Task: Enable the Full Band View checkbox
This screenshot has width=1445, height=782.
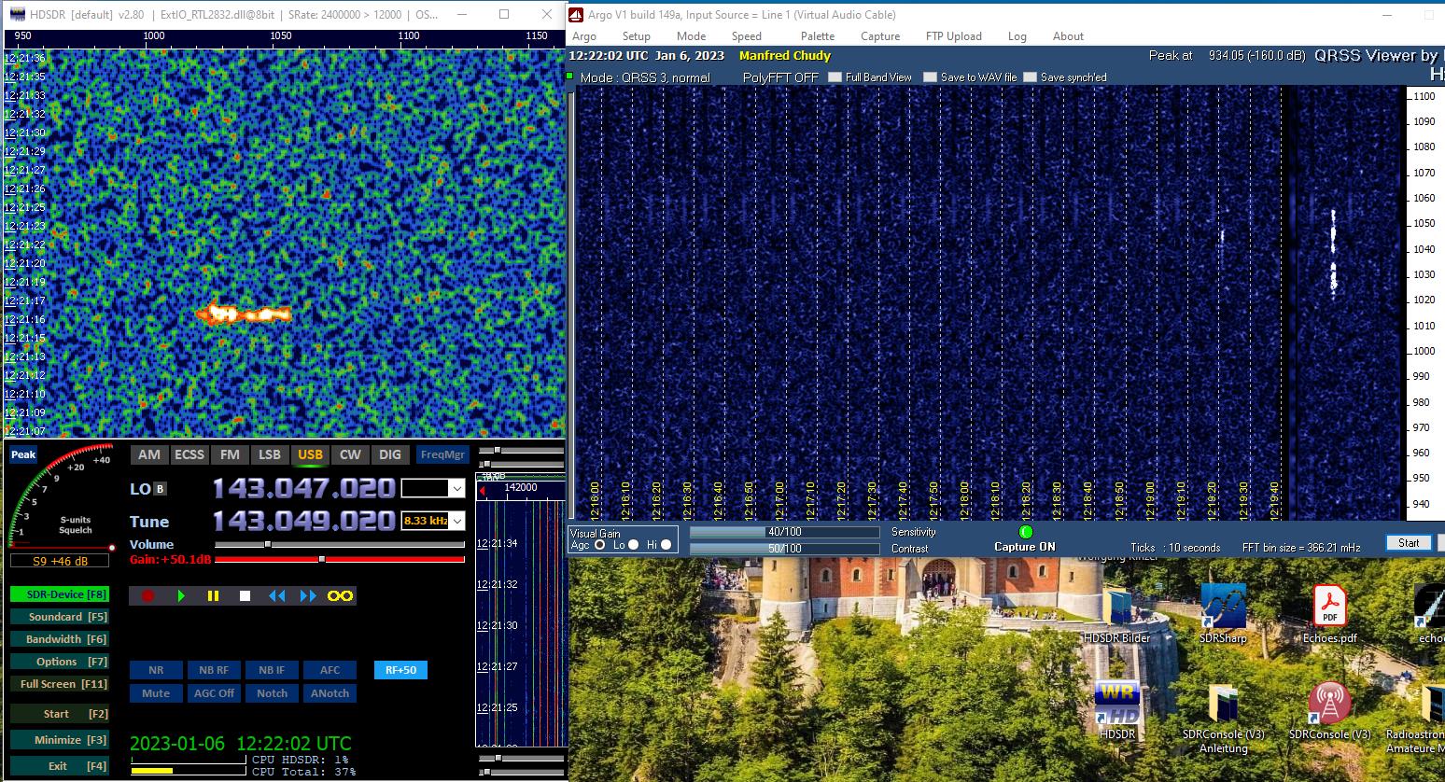Action: 835,77
